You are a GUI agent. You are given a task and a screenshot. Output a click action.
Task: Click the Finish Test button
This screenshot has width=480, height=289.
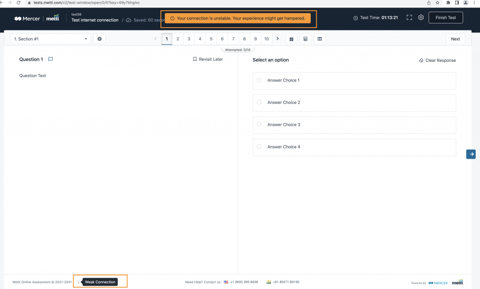click(x=445, y=17)
